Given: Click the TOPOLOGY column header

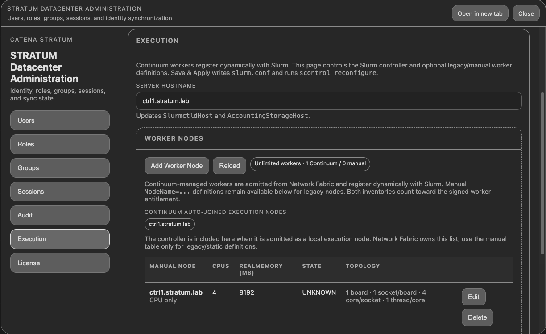Looking at the screenshot, I should (x=363, y=266).
